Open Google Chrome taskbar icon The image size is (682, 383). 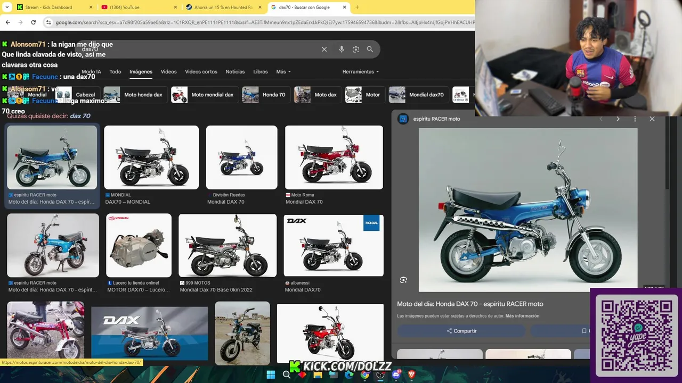tap(364, 374)
